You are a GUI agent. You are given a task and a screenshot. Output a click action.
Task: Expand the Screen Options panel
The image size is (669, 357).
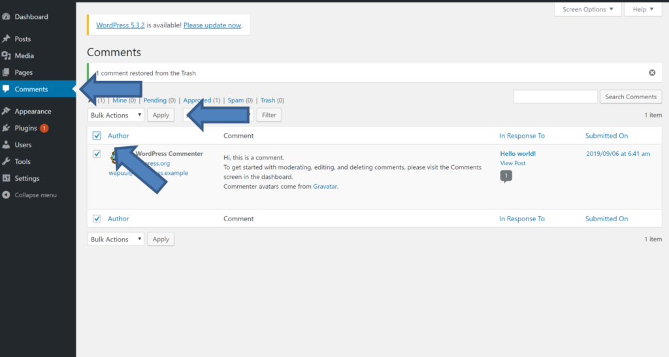(587, 9)
